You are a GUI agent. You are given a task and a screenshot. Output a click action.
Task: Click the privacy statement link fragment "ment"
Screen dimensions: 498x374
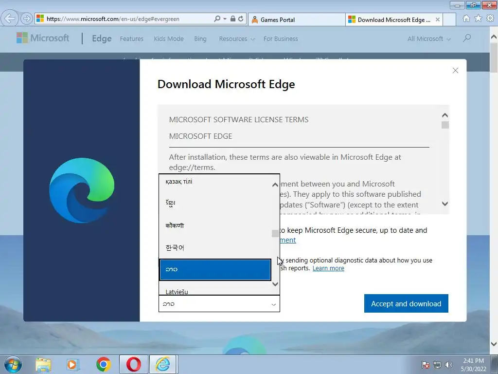click(288, 240)
